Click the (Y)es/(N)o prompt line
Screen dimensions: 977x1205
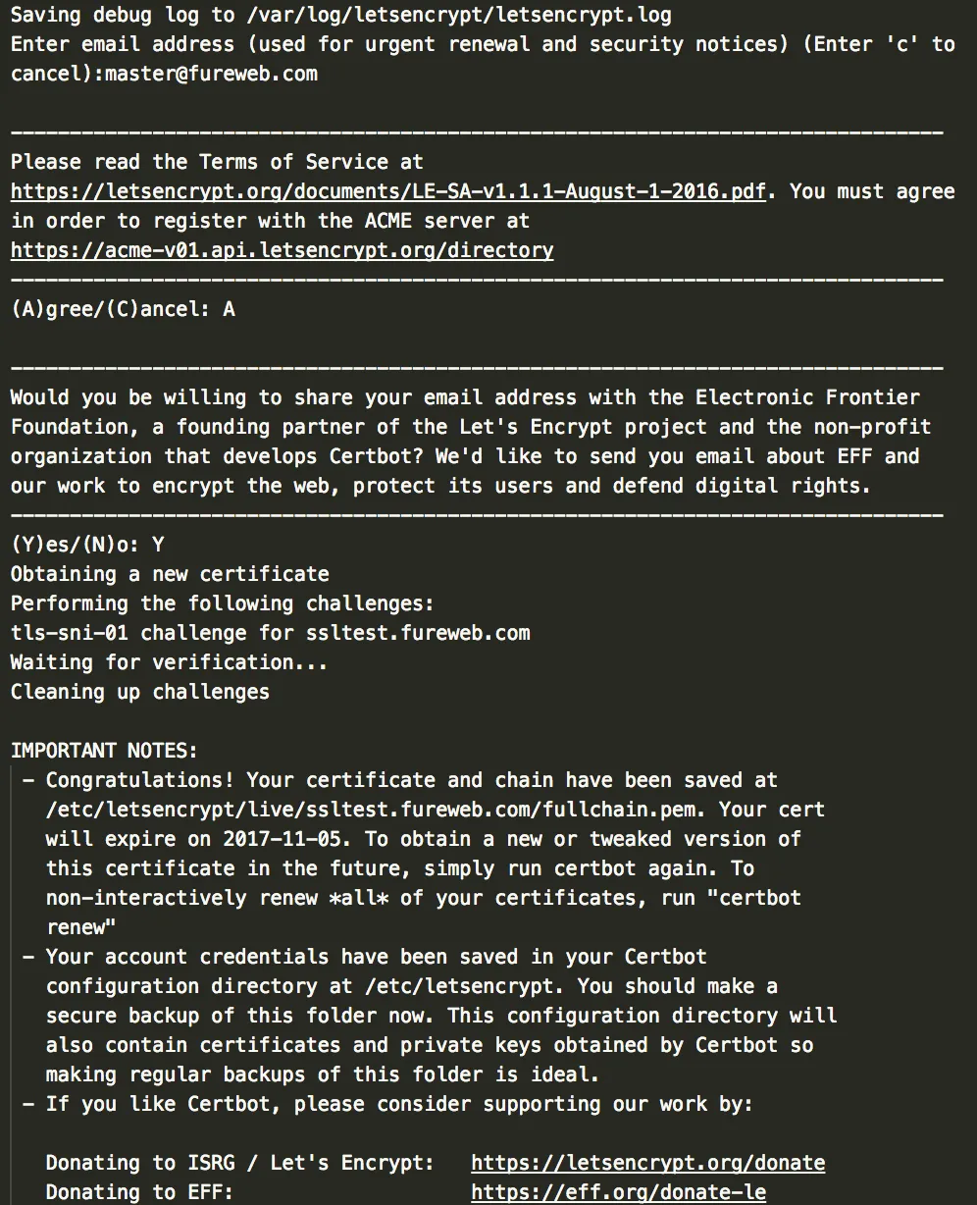tap(87, 545)
